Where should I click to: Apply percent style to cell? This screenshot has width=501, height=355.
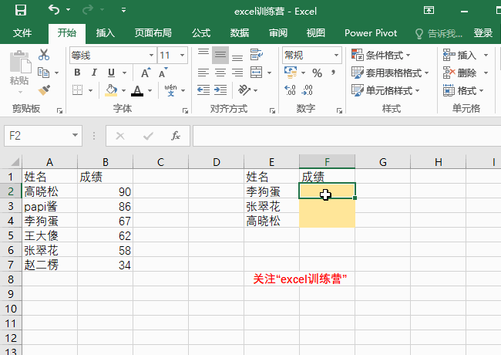[x=317, y=73]
